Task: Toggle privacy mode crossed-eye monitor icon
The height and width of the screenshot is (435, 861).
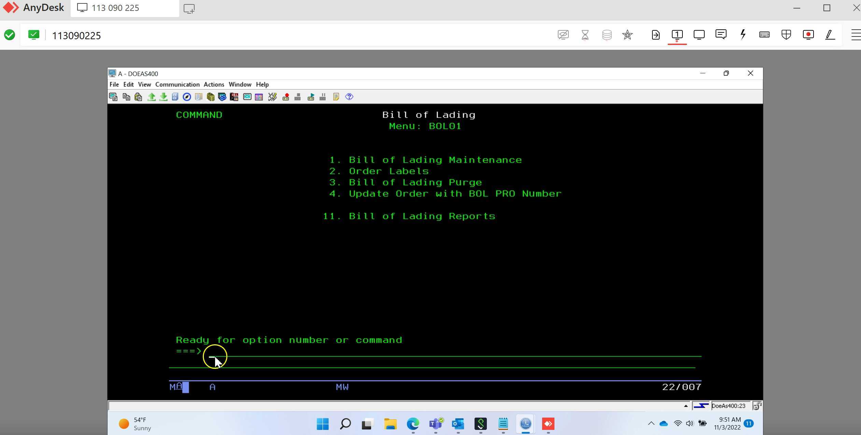Action: coord(563,35)
